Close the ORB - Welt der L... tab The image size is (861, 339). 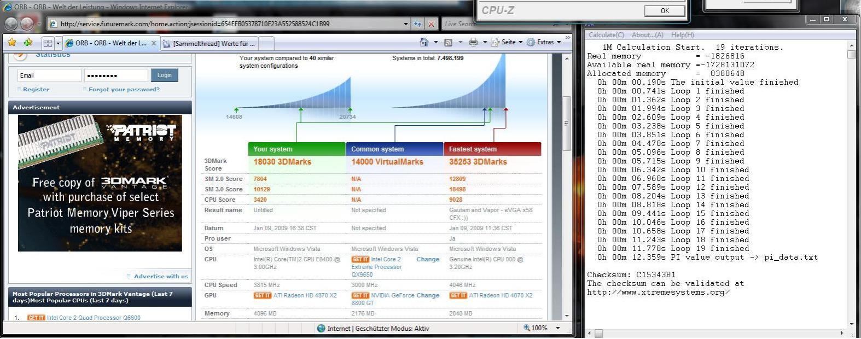tap(154, 43)
